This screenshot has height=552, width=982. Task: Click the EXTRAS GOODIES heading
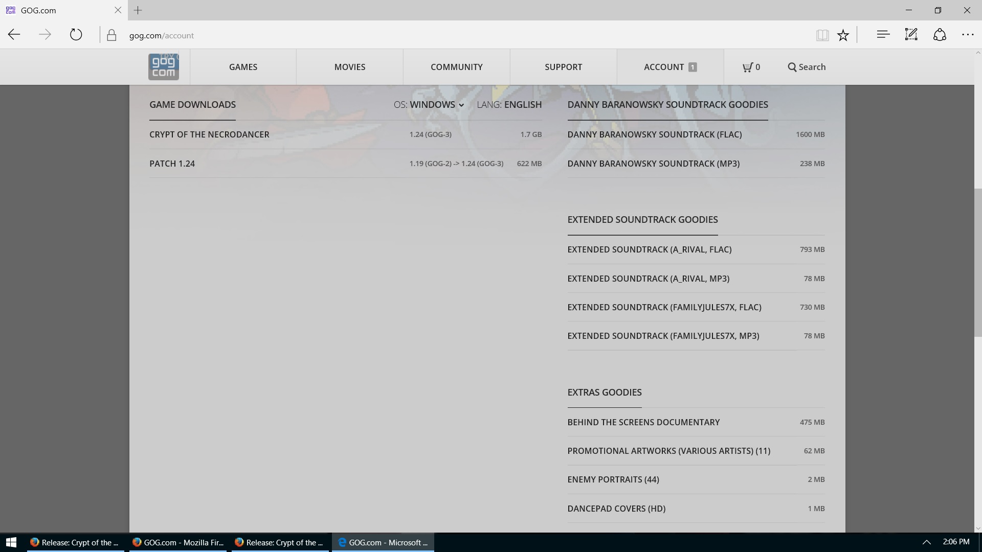click(x=605, y=393)
